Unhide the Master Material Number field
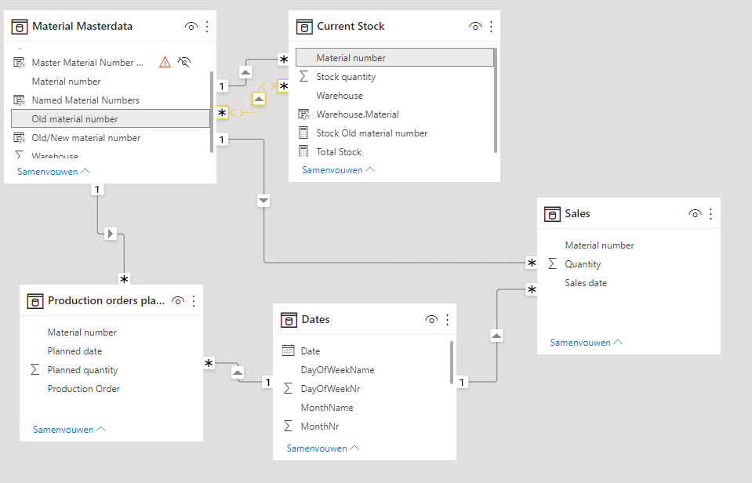The height and width of the screenshot is (483, 752). click(x=184, y=62)
